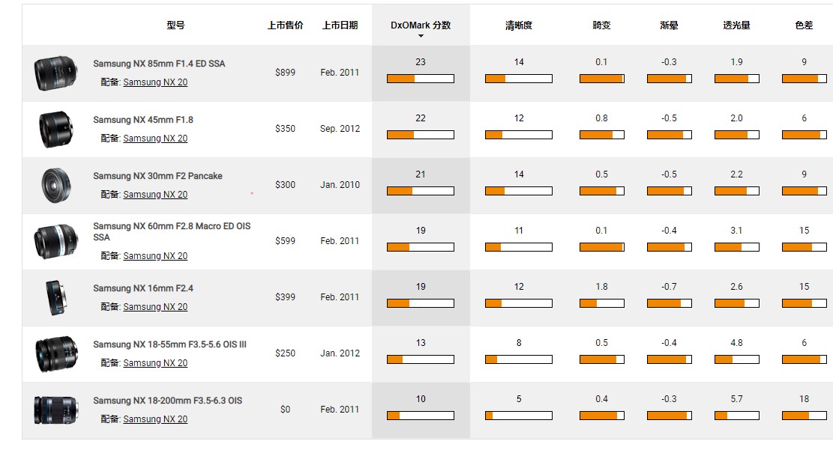
Task: Click lens name Samsung NX 18-200mm F3.5-6.3 OIS
Action: (167, 401)
